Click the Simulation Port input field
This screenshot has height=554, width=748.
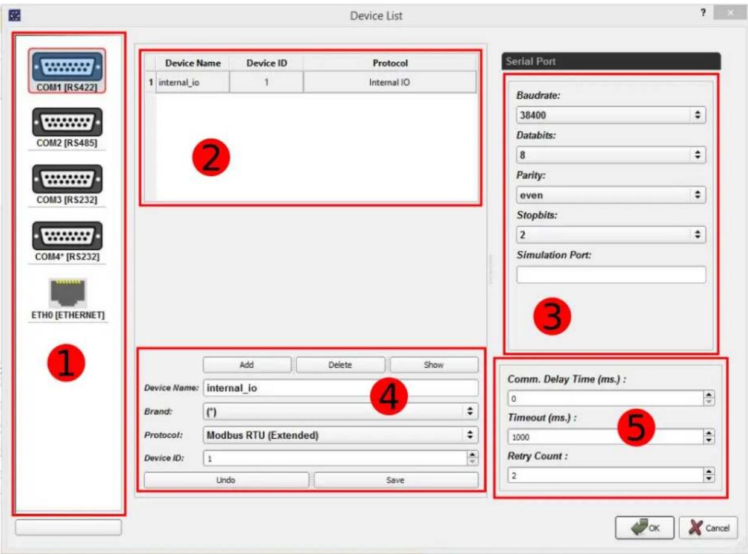pyautogui.click(x=611, y=275)
